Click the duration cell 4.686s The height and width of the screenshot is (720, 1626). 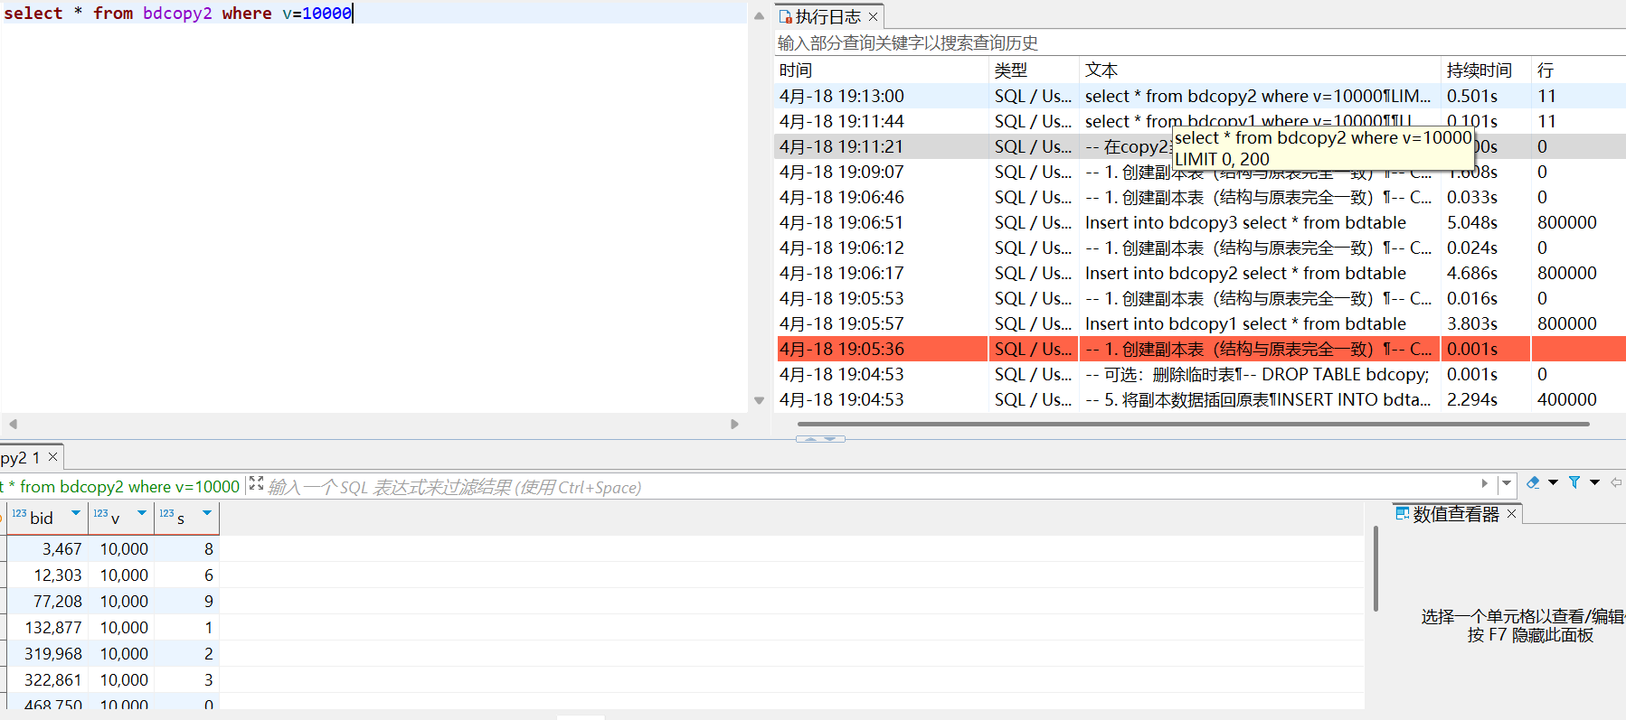click(1472, 273)
